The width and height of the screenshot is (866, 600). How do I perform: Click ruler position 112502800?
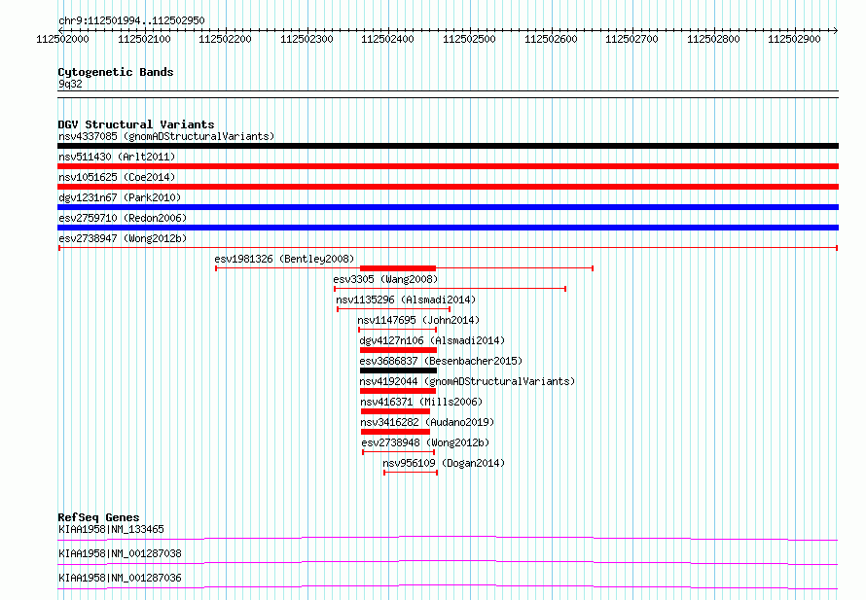pyautogui.click(x=713, y=39)
